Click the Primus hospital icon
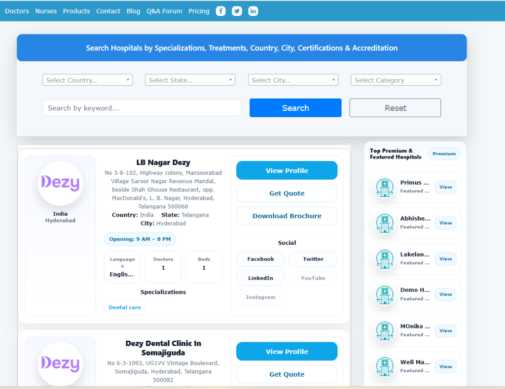The image size is (505, 389). coord(385,187)
